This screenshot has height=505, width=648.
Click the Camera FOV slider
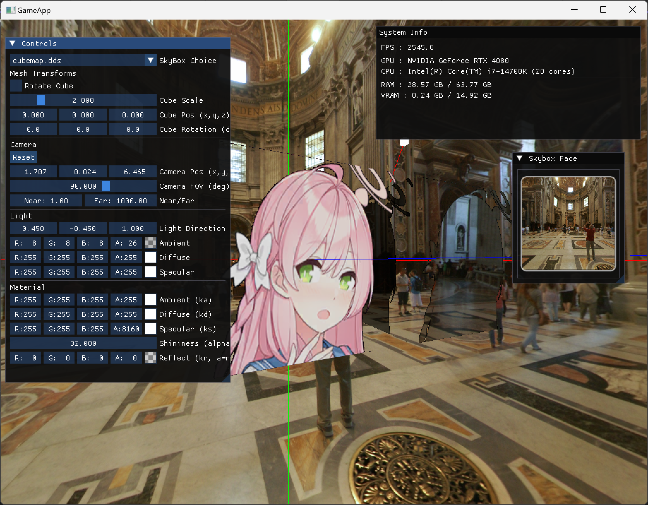83,186
